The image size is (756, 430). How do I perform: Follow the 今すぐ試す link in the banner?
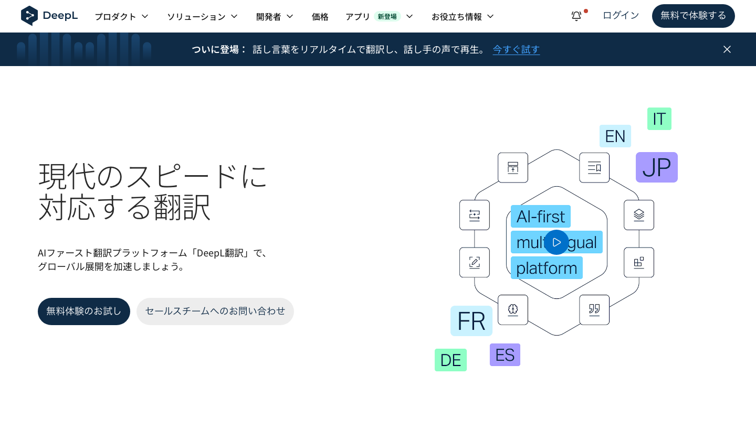tap(516, 49)
